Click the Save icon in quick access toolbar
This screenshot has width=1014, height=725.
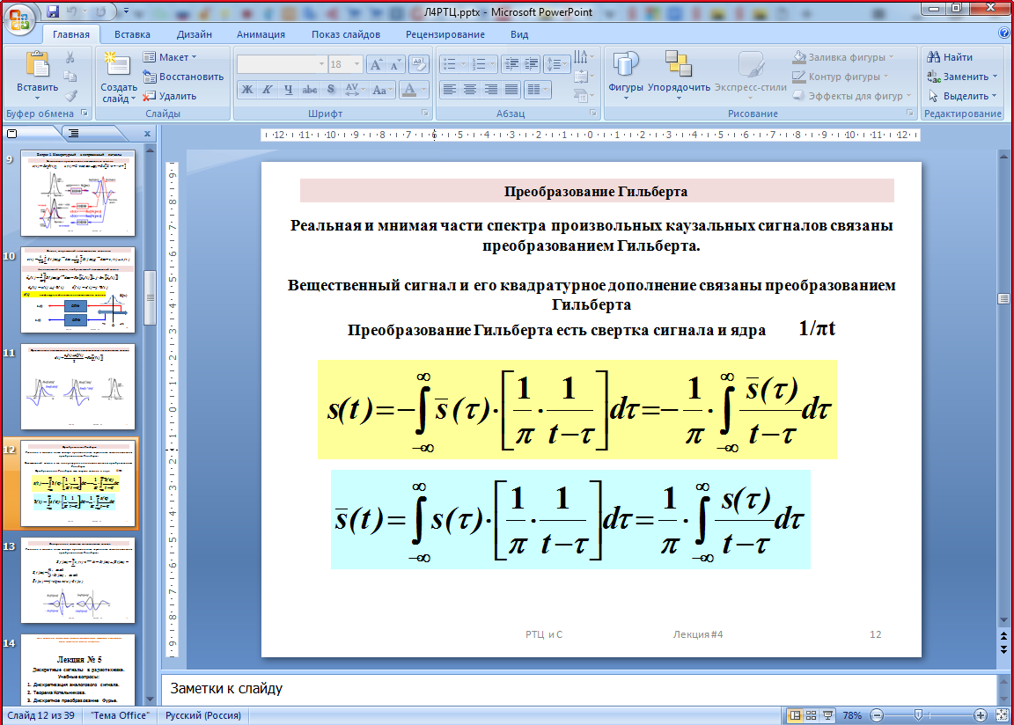pos(53,12)
